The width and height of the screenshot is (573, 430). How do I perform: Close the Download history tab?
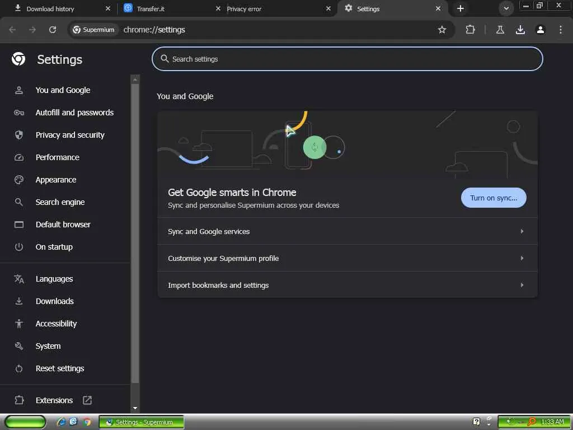[x=108, y=8]
